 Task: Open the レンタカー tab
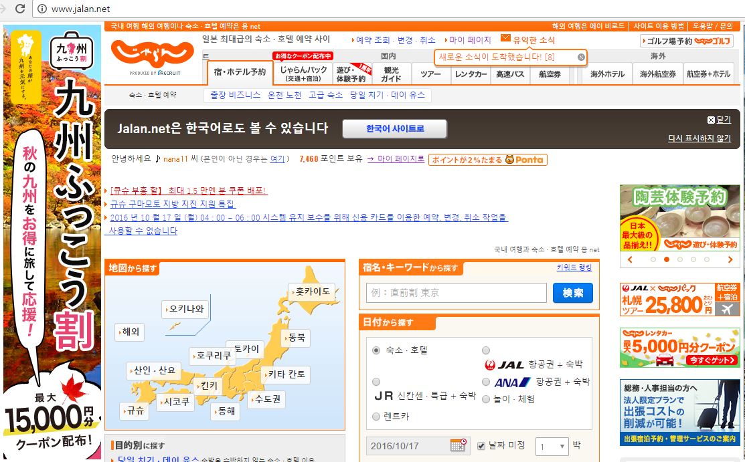pyautogui.click(x=471, y=74)
